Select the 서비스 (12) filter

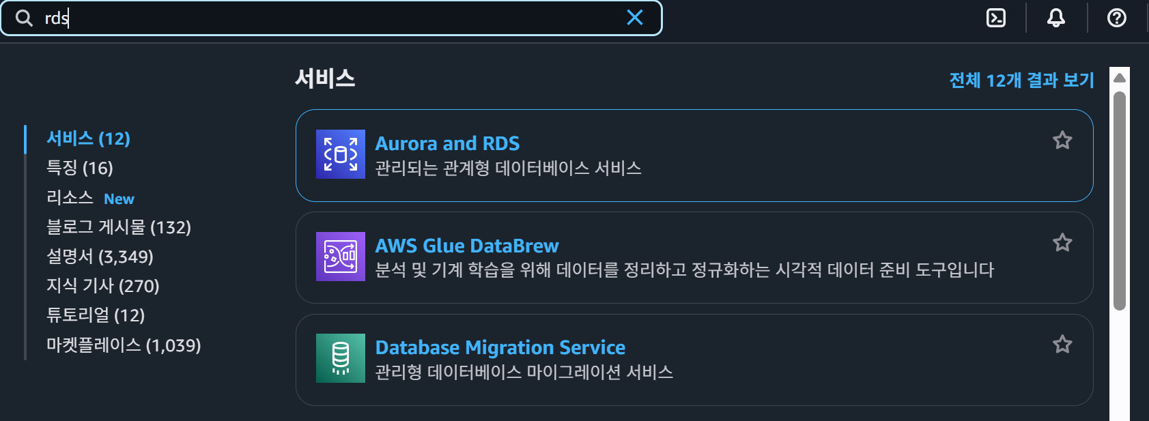tap(88, 139)
